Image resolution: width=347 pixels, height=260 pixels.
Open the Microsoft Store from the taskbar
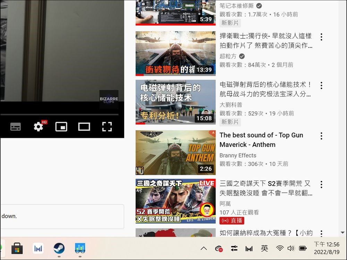click(x=17, y=249)
